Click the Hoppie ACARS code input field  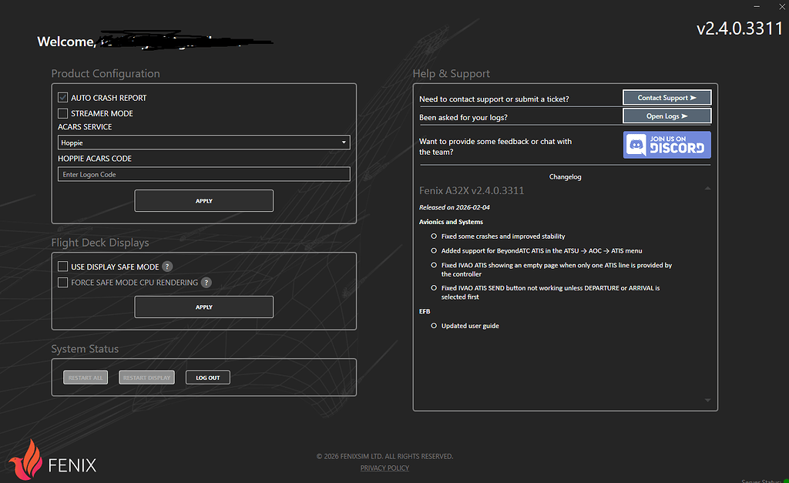click(x=203, y=175)
